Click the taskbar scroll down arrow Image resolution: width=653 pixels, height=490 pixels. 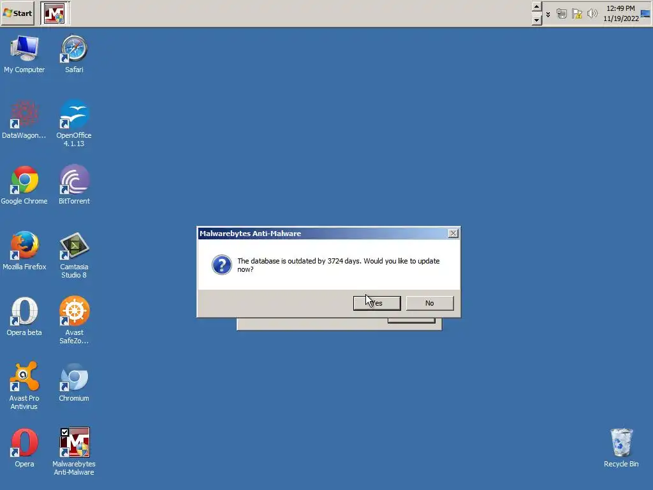tap(536, 20)
